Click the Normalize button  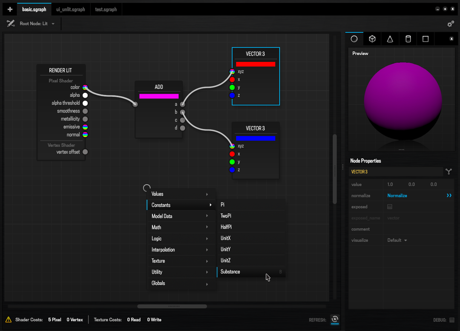coord(397,196)
